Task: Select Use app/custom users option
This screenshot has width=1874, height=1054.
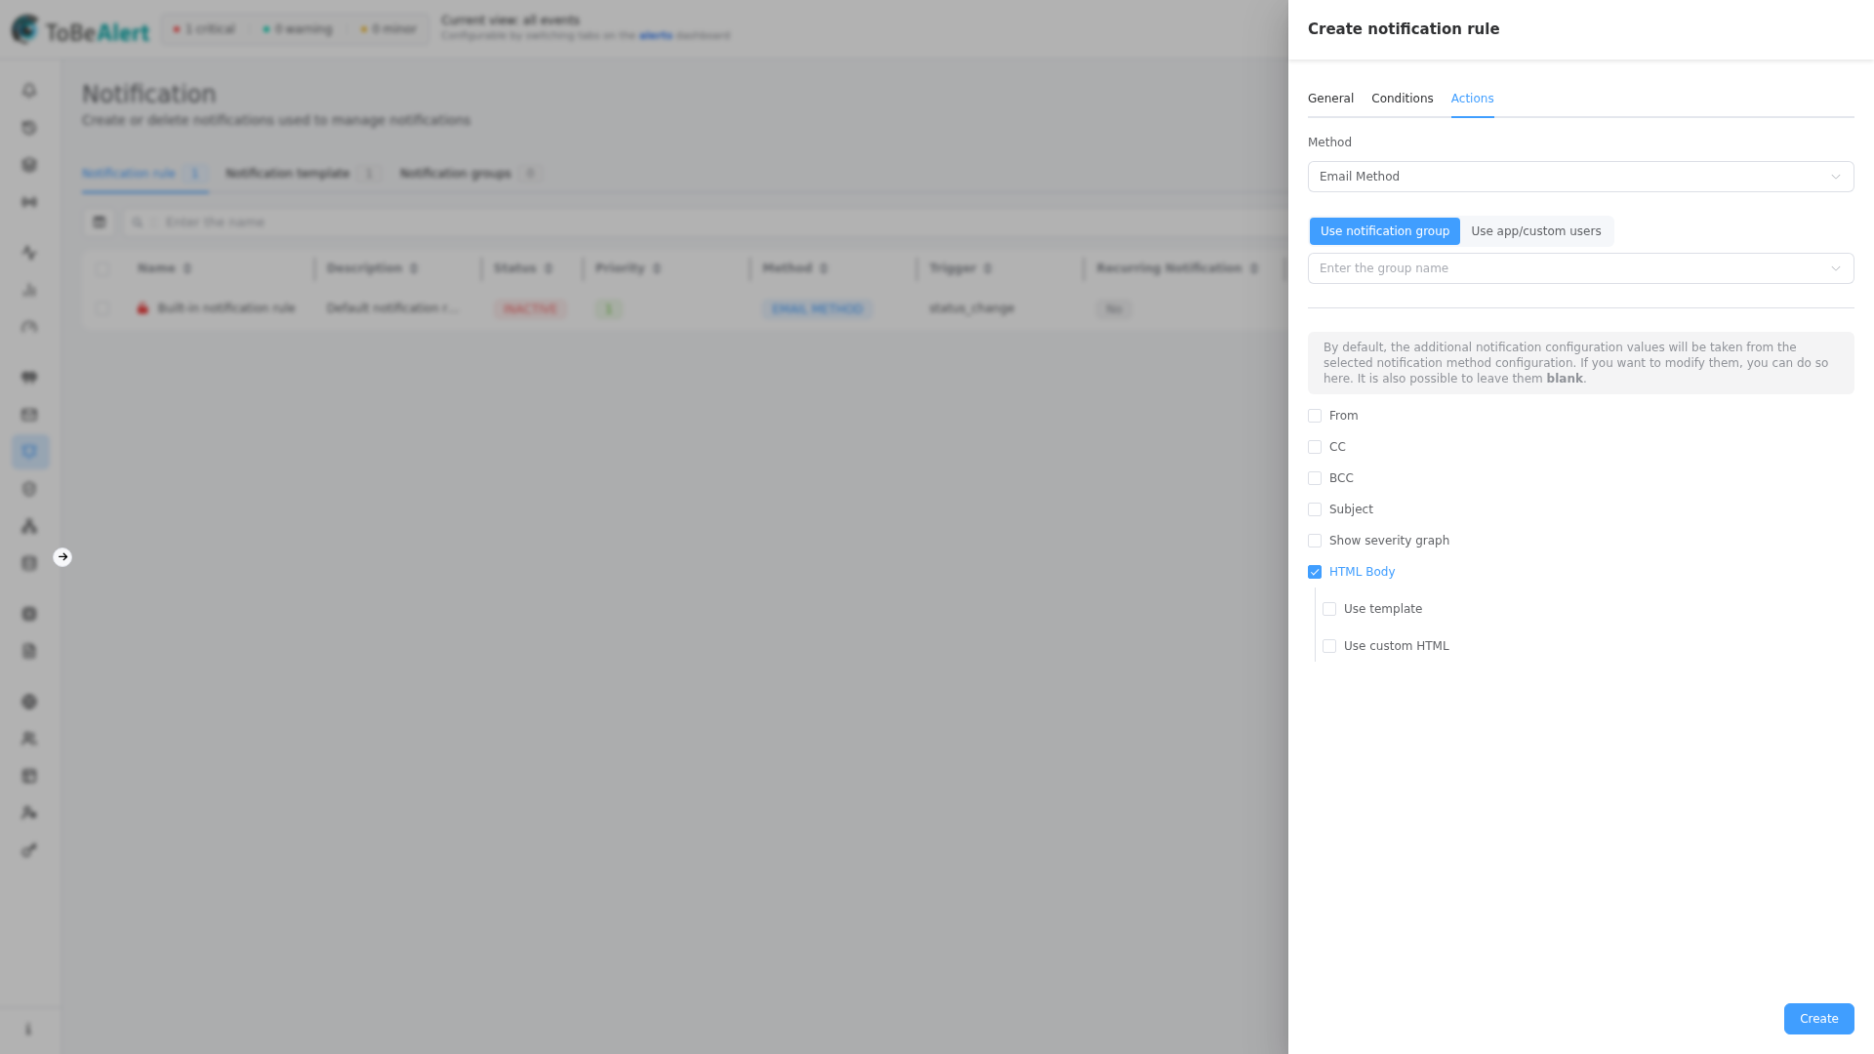Action: (x=1535, y=231)
